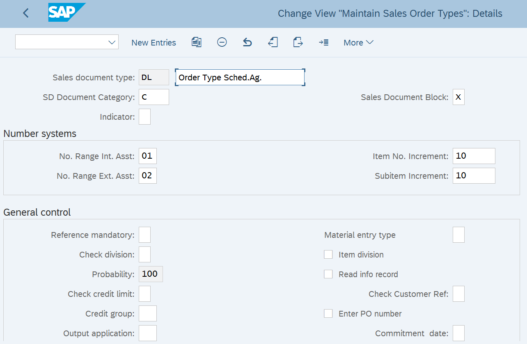Click the Reference mandatory field
Screen dimensions: 527x344
coord(144,235)
